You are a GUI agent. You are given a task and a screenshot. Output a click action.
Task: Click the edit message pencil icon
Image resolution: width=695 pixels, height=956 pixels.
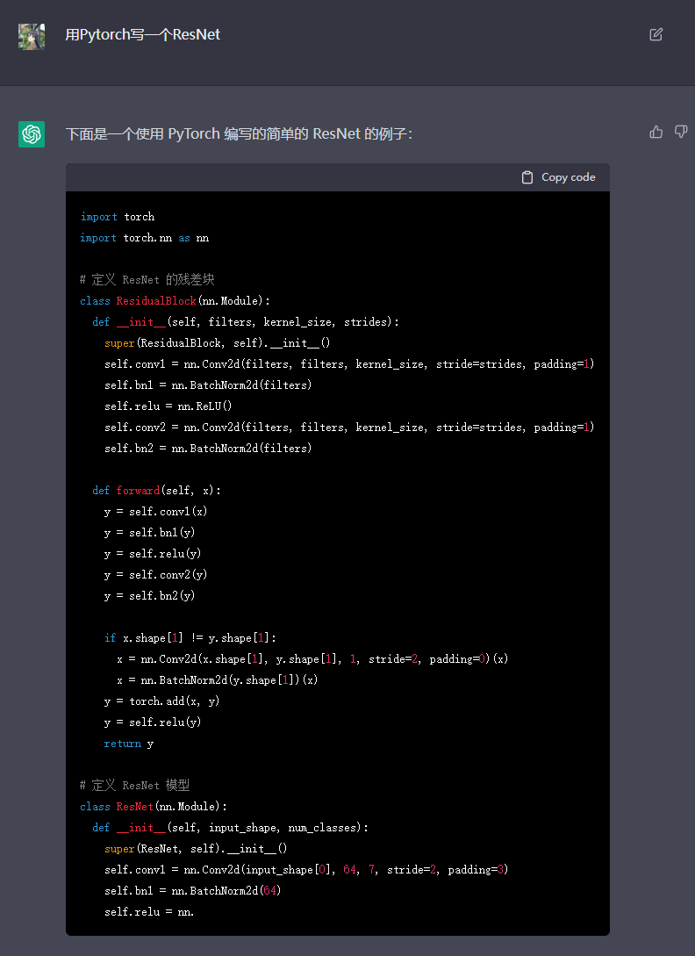coord(656,34)
